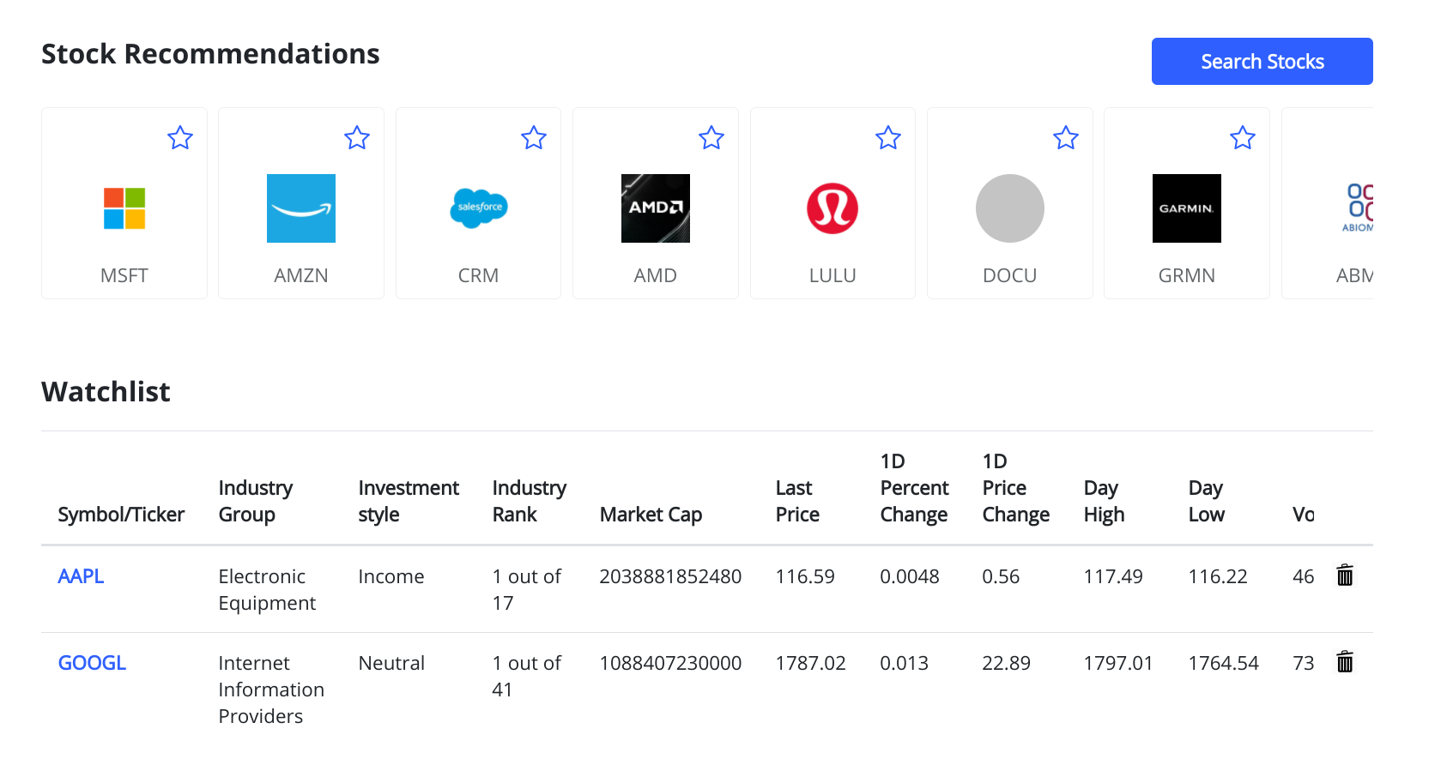Click the Amazon logo on AMZN card
Screen dimensions: 1441x783
[x=301, y=208]
